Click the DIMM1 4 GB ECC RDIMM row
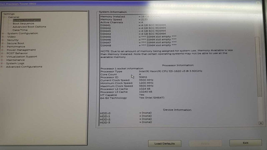The width and height of the screenshot is (267, 150). point(133,25)
